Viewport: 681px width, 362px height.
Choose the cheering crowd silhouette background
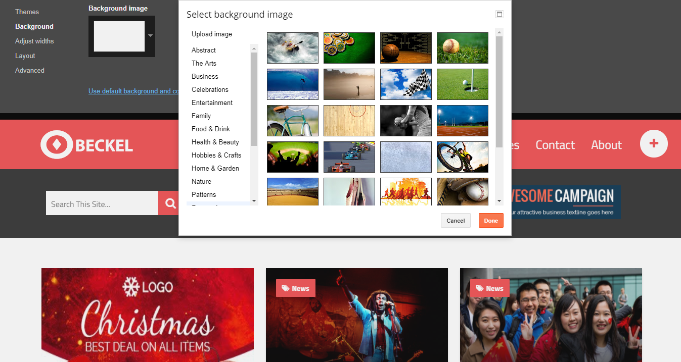click(x=293, y=157)
